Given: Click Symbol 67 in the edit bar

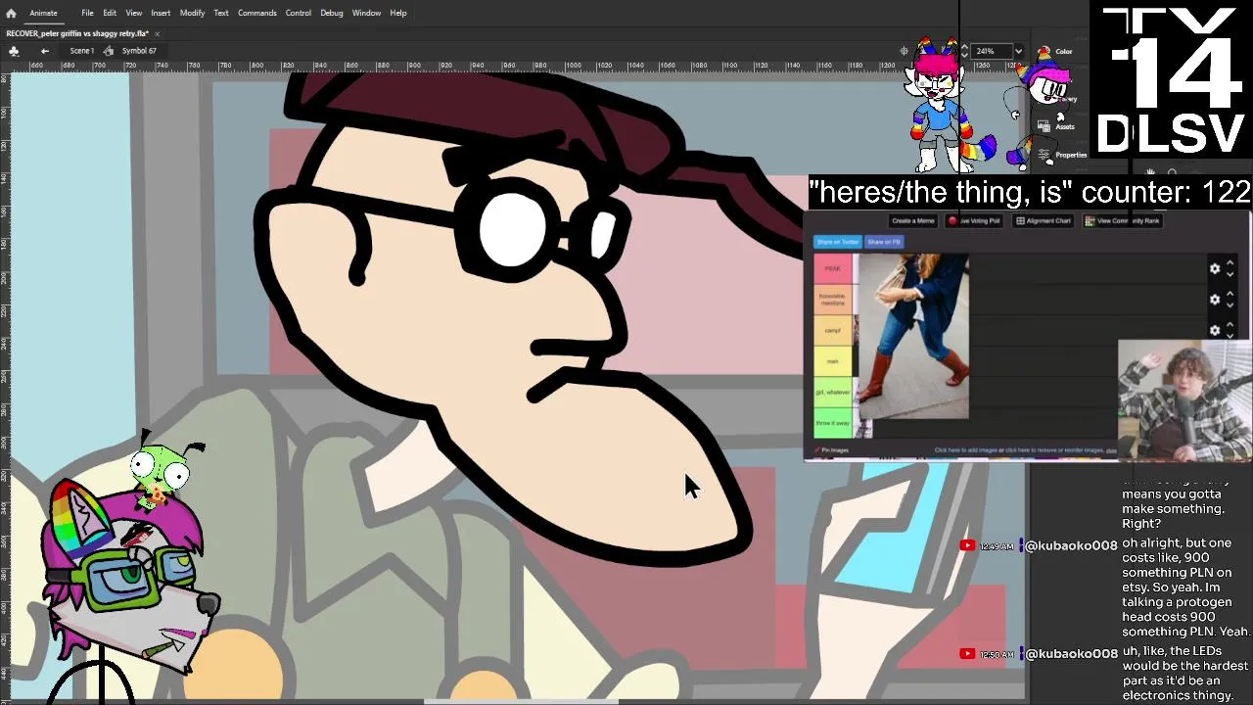Looking at the screenshot, I should point(139,51).
